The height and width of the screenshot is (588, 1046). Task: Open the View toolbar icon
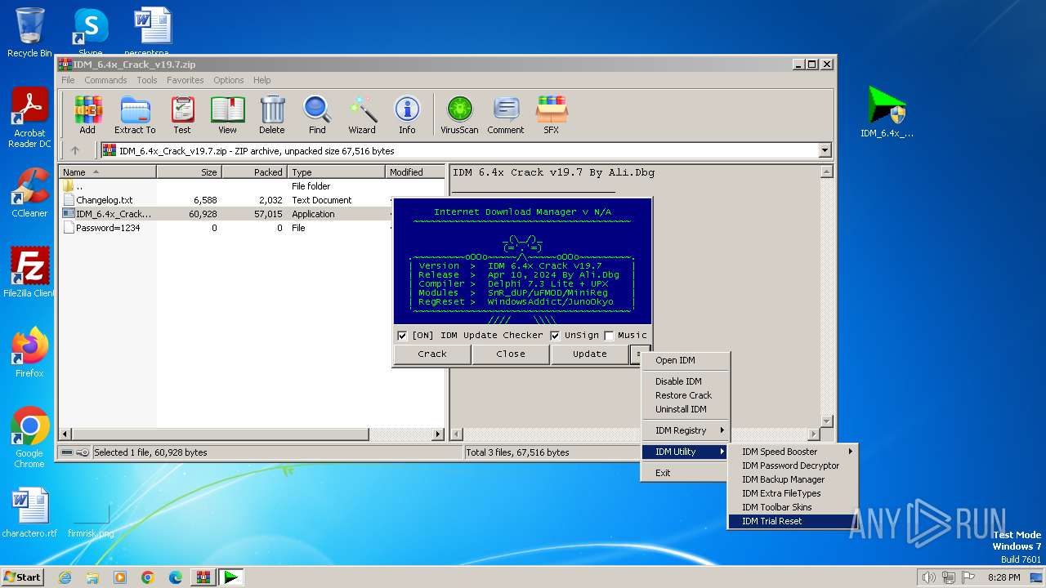[x=227, y=114]
